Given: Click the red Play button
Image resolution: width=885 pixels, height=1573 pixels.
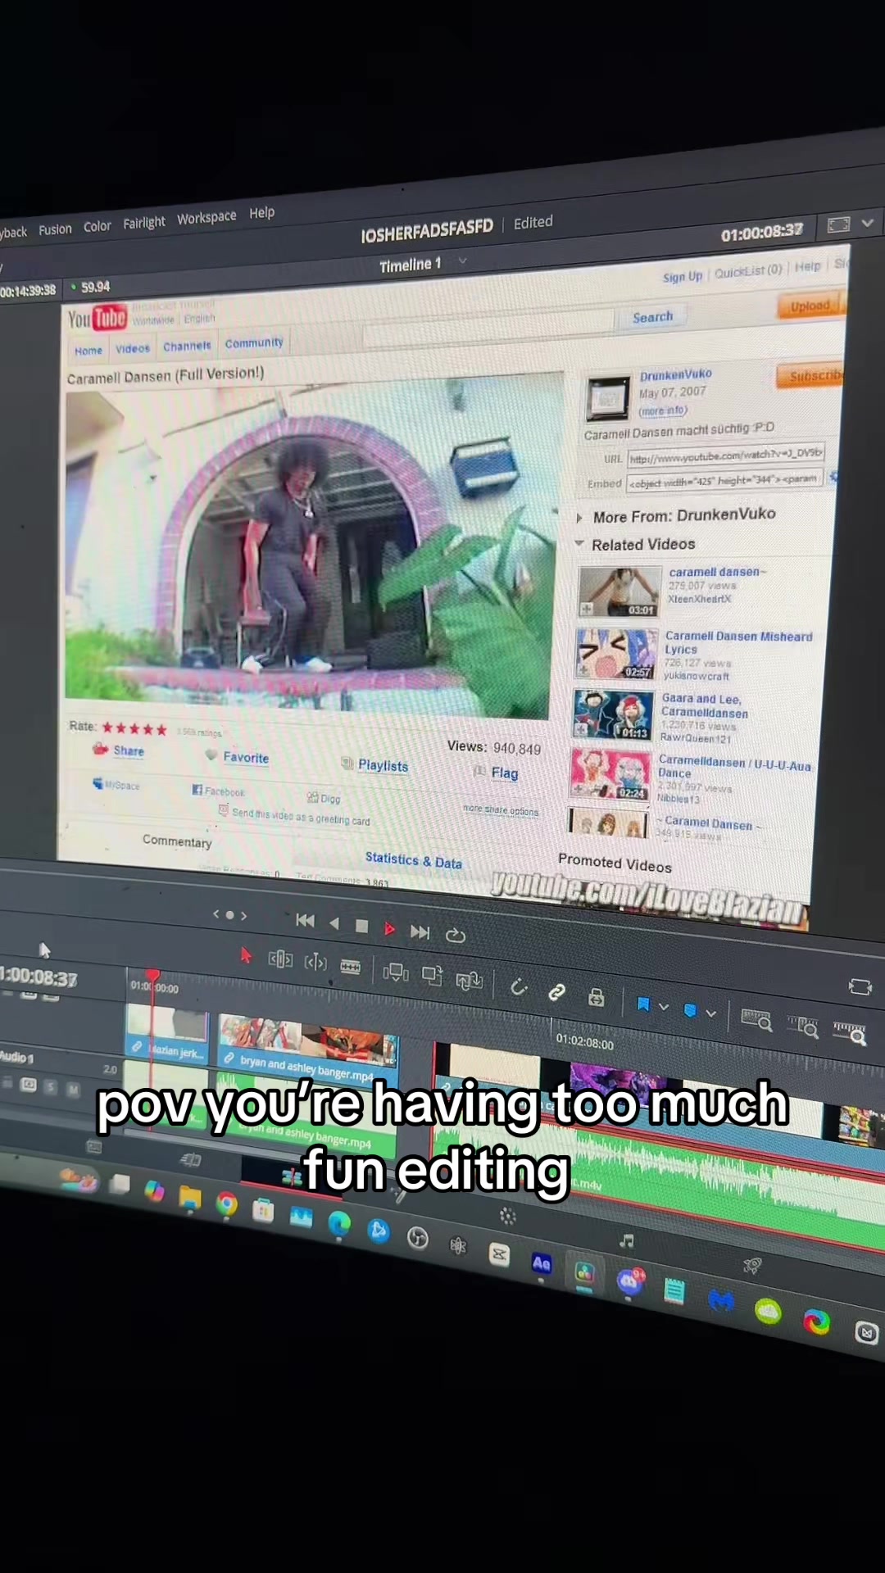Looking at the screenshot, I should point(389,929).
